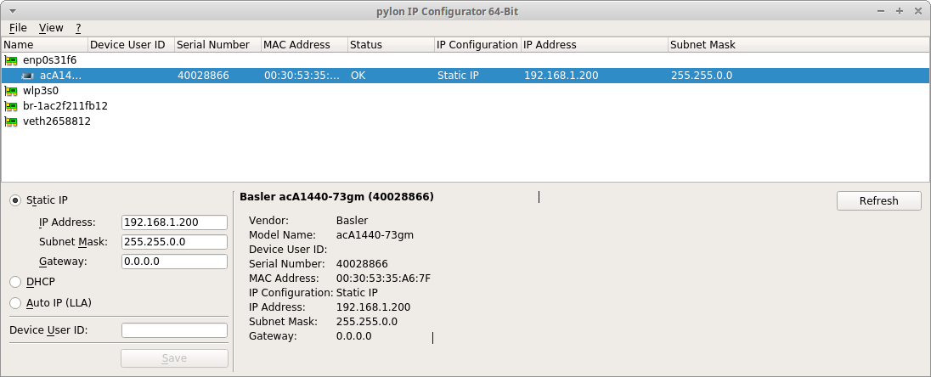This screenshot has height=377, width=931.
Task: Select the br-1ac2f211fb12 interface row
Action: 465,106
